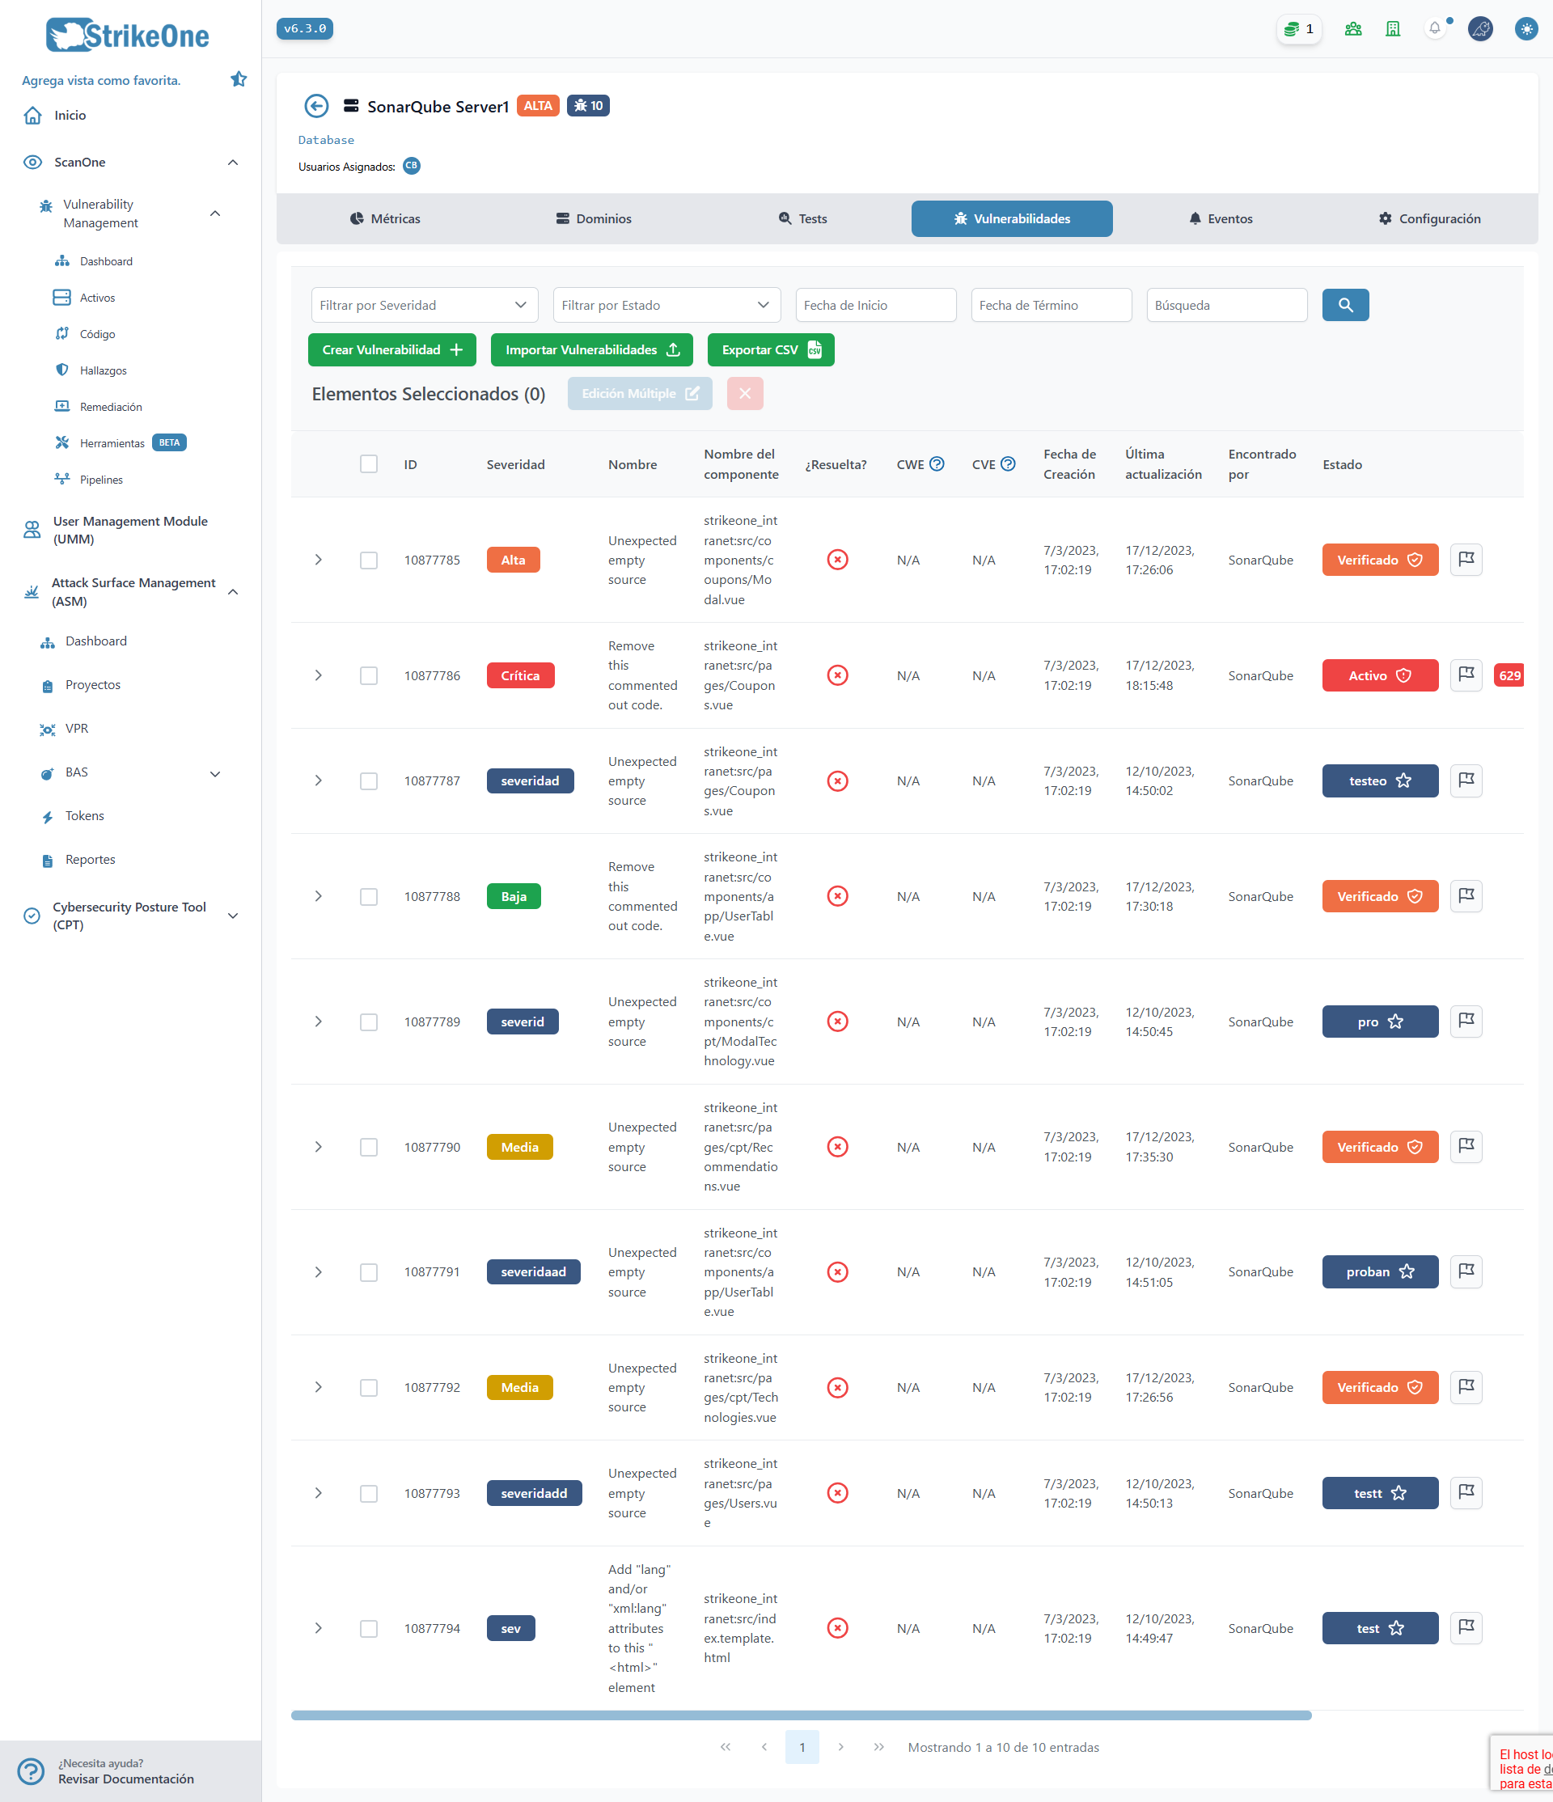Open the Filtrar por Severidad dropdown
Viewport: 1553px width, 1802px height.
click(x=425, y=305)
